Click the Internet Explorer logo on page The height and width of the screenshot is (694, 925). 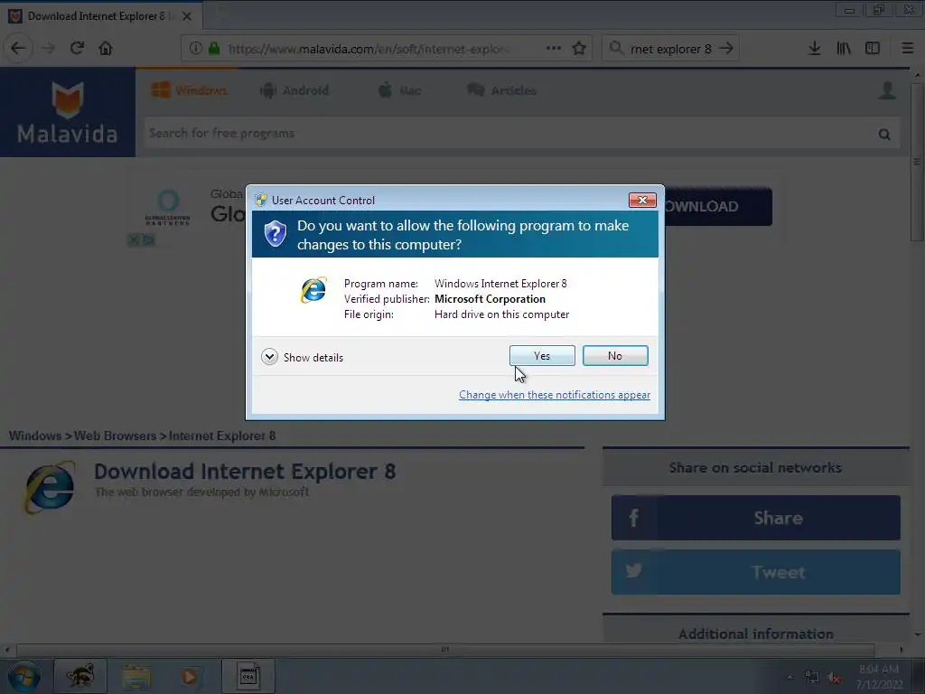coord(50,487)
